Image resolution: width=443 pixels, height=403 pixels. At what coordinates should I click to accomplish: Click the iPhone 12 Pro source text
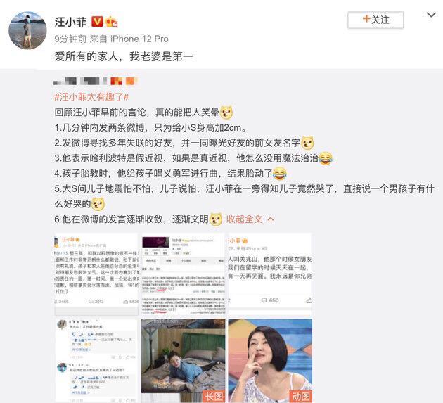(x=139, y=39)
